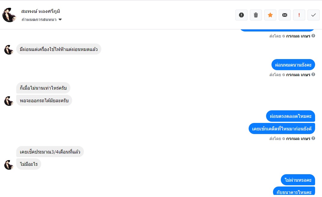This screenshot has height=197, width=322.
Task: Click the avatar beside the ไม่มีอะไร message
Action: tap(9, 164)
